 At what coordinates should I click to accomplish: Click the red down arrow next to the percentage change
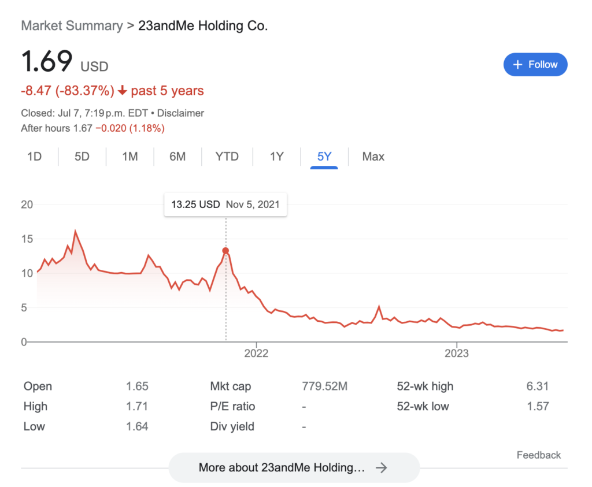coord(123,91)
